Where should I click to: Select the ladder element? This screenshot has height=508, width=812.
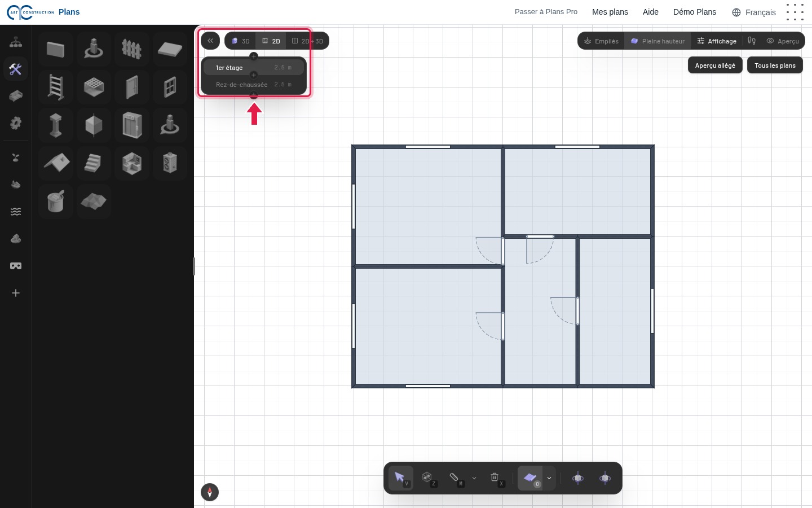point(55,87)
